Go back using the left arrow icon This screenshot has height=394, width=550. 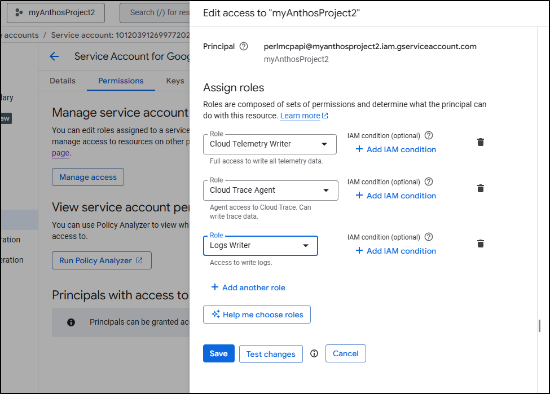click(54, 56)
